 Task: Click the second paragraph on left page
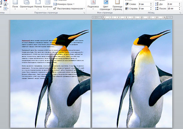[53, 56]
